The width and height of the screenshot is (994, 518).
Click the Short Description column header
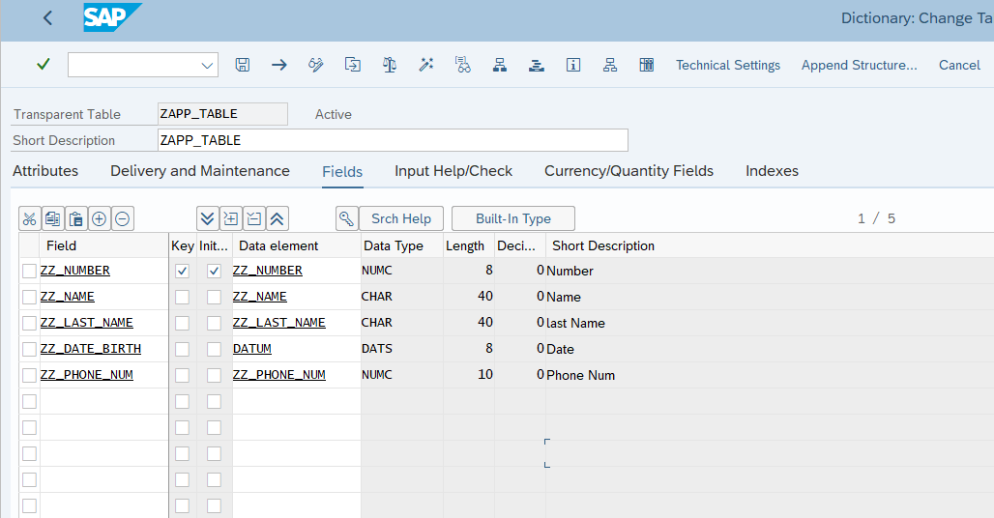(x=603, y=245)
